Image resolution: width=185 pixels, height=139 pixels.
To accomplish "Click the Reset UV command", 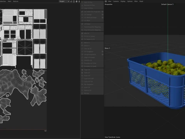I will tap(92, 76).
